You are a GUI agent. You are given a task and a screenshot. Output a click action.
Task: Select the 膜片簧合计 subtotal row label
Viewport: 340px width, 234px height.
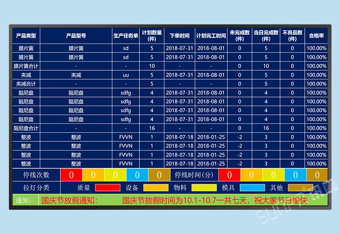coord(26,66)
